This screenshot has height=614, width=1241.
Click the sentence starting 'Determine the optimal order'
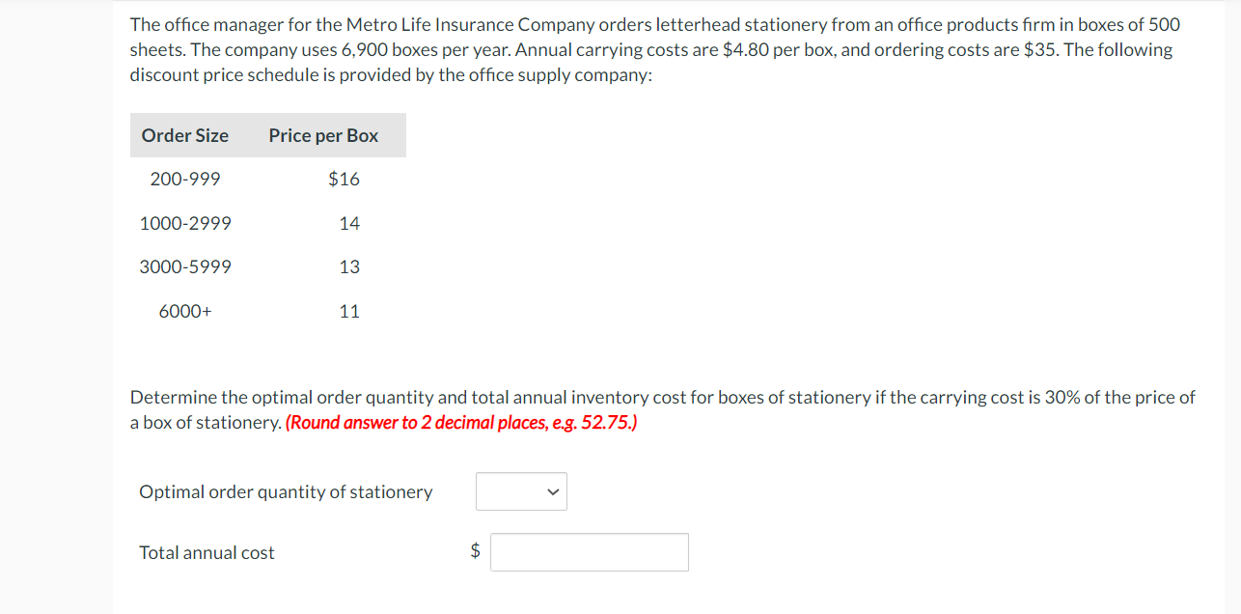pyautogui.click(x=662, y=397)
